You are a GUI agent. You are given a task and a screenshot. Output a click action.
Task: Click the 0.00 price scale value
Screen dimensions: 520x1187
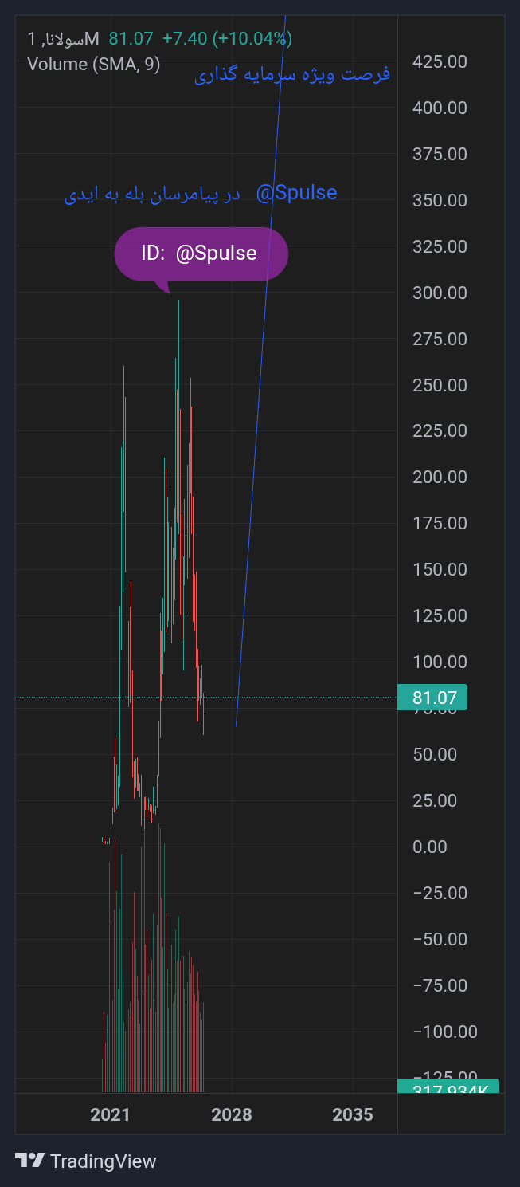pyautogui.click(x=430, y=847)
